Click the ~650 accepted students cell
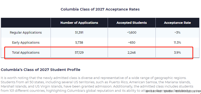The height and width of the screenshot is (94, 201). [132, 43]
